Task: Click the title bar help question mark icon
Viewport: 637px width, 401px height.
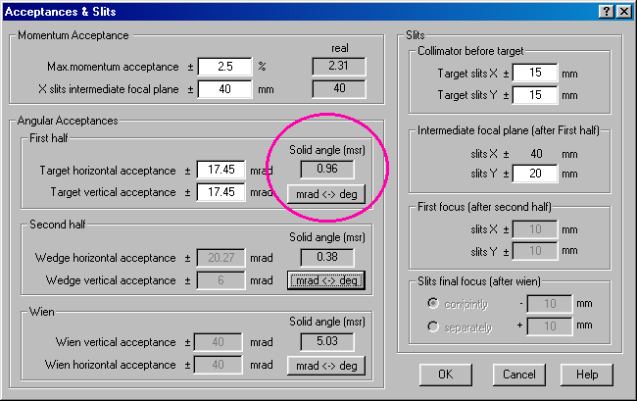Action: pyautogui.click(x=607, y=11)
